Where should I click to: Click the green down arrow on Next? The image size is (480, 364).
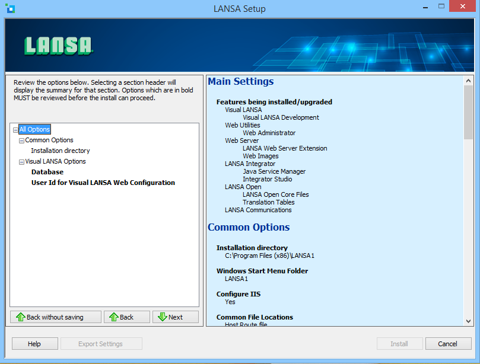(x=162, y=317)
